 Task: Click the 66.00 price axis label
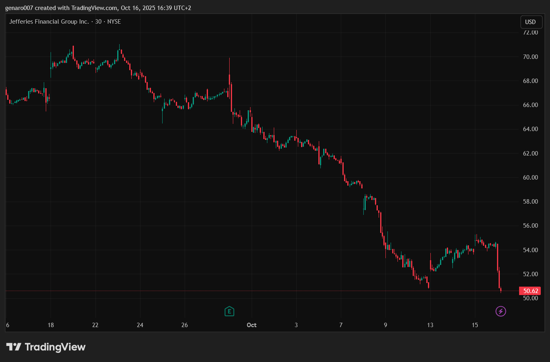tap(530, 105)
